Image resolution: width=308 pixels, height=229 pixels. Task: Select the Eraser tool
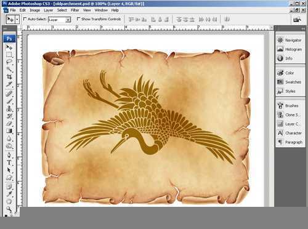click(9, 123)
